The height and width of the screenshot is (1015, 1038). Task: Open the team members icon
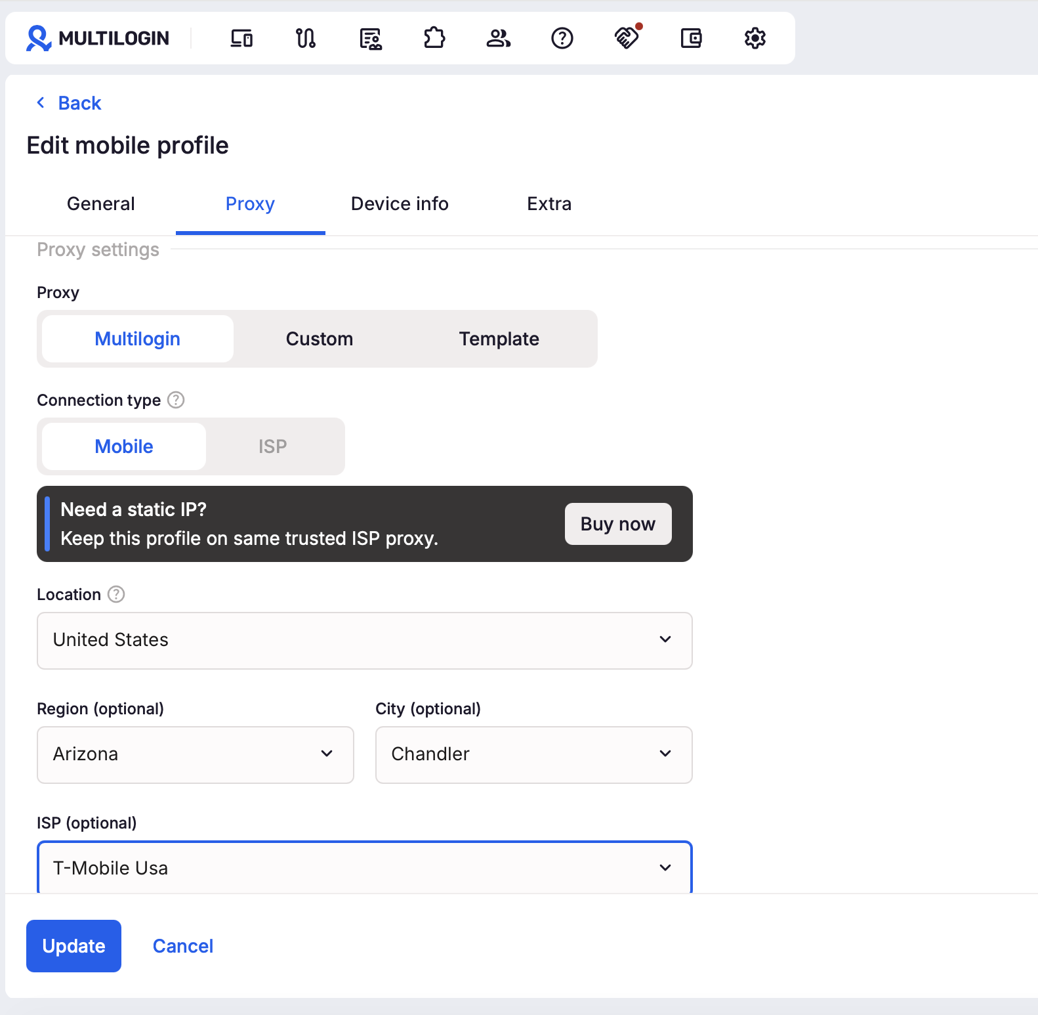499,38
